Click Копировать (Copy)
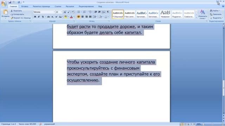This screenshot has height=126, width=225. [x=17, y=14]
